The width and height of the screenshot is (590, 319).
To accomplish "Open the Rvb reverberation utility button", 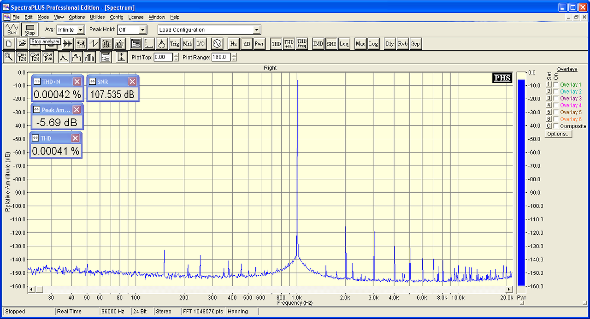I will click(403, 44).
